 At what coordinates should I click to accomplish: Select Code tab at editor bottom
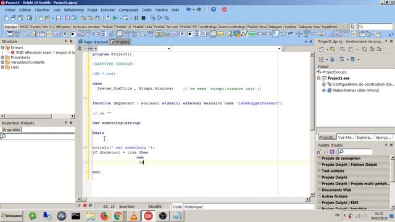(x=177, y=207)
